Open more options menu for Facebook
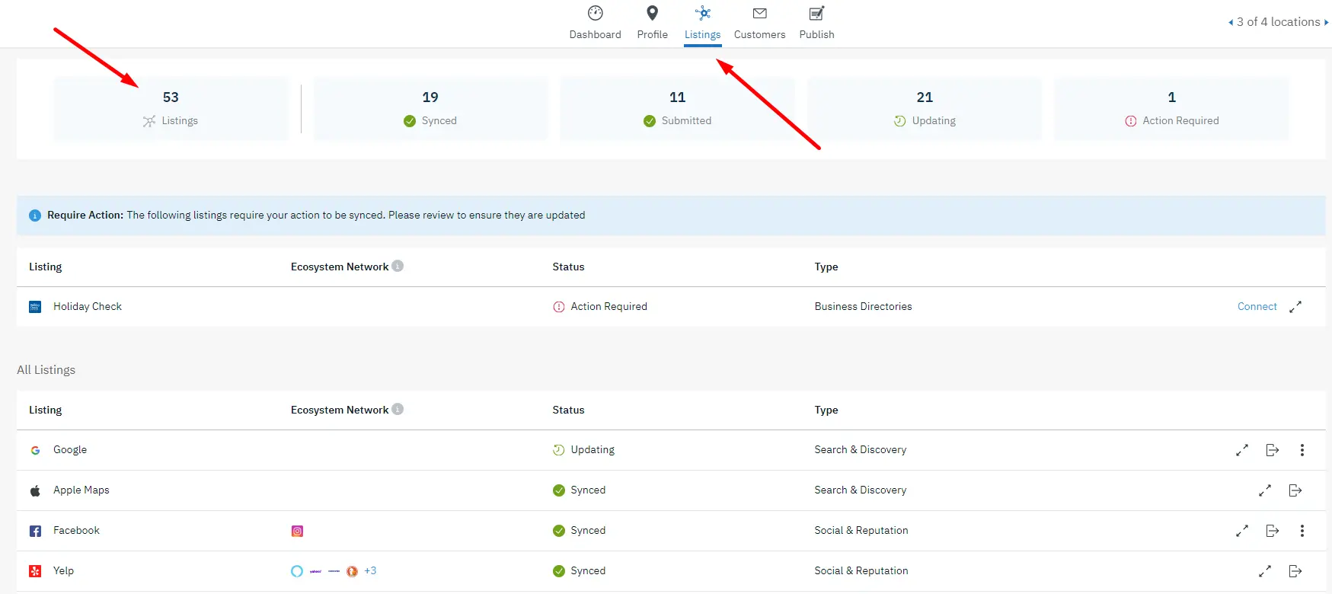Viewport: 1332px width, 594px height. tap(1302, 531)
